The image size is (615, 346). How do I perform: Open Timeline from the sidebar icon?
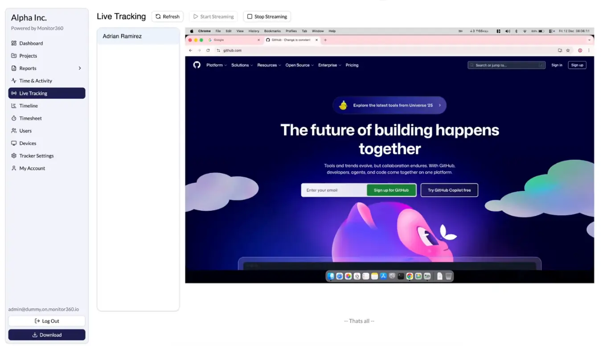(14, 106)
